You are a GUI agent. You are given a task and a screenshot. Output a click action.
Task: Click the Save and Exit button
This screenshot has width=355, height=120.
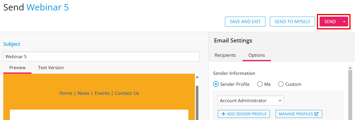tap(245, 22)
